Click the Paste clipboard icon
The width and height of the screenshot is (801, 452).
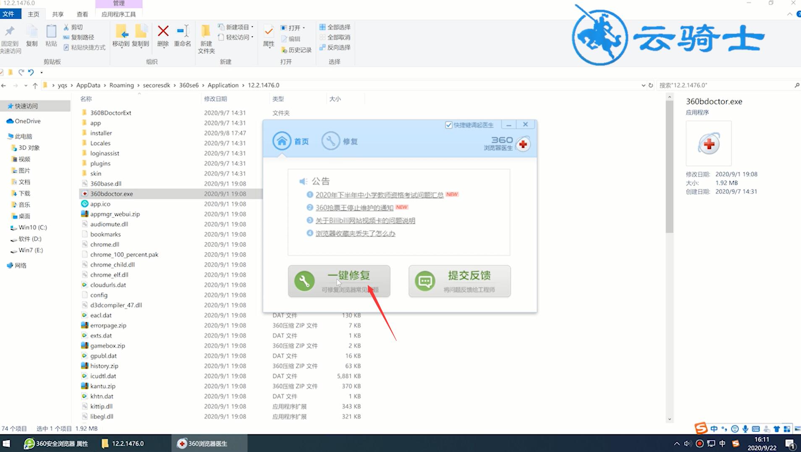(x=51, y=31)
